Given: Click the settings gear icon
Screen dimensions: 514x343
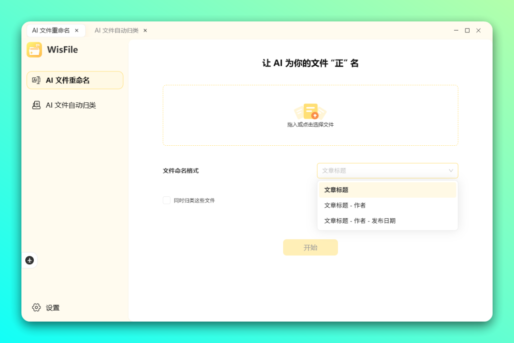Looking at the screenshot, I should coord(37,308).
